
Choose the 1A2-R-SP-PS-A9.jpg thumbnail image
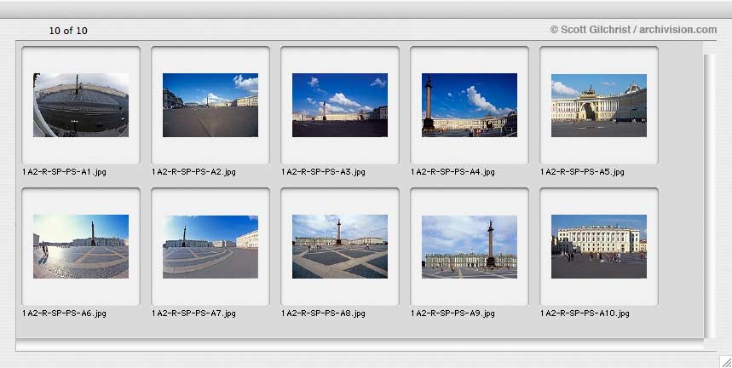(x=470, y=247)
